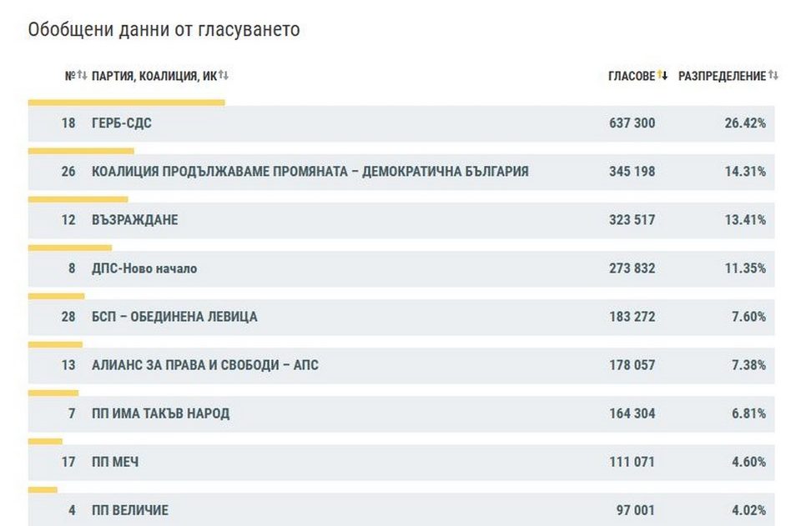
Task: Click sort arrows next to РАЗПРЕДЕЛЕНИЕ
Action: [773, 76]
